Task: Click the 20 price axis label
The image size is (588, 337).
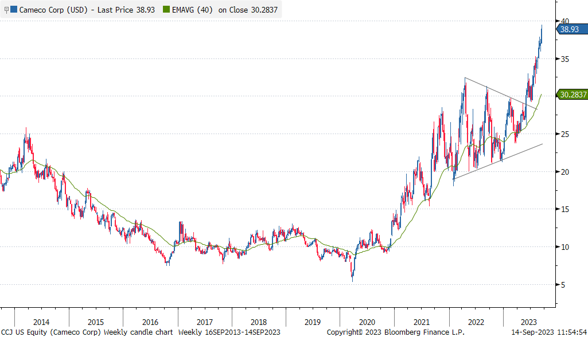Action: coord(564,172)
